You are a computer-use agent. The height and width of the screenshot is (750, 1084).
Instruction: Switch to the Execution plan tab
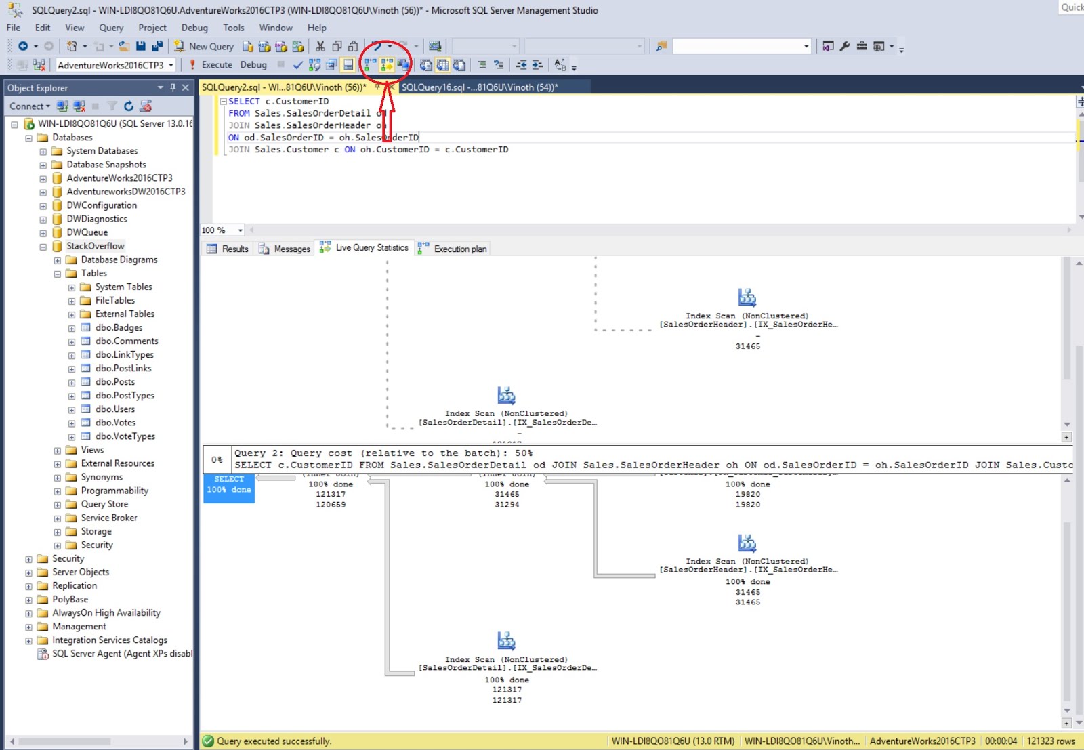(x=453, y=249)
